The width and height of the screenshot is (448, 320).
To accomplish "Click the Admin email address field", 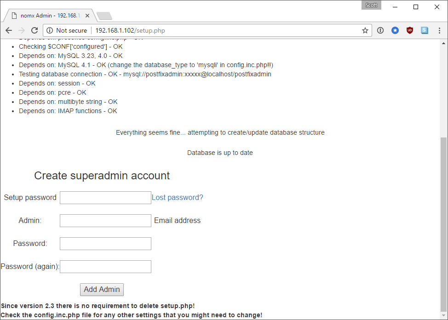I will 105,220.
